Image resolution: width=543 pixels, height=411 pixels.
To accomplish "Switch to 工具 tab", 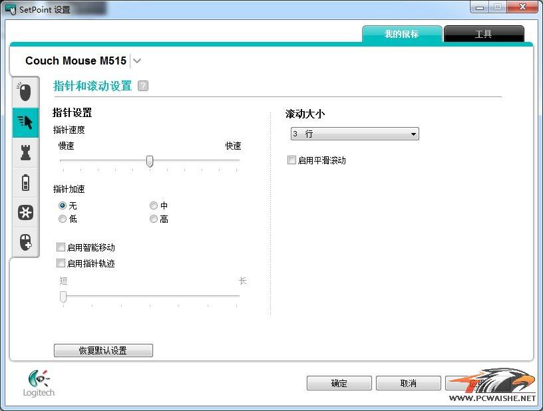I will (483, 34).
